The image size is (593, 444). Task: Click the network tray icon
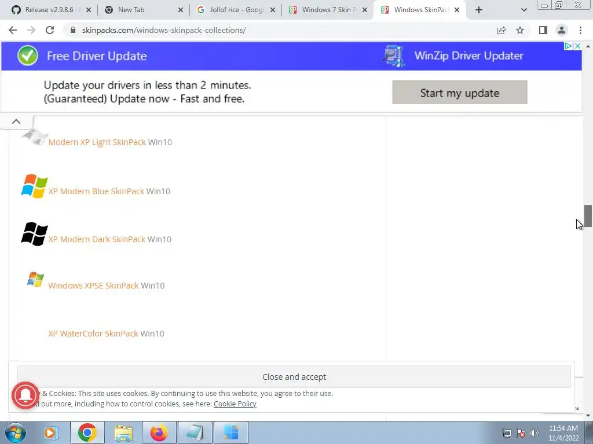(x=506, y=433)
